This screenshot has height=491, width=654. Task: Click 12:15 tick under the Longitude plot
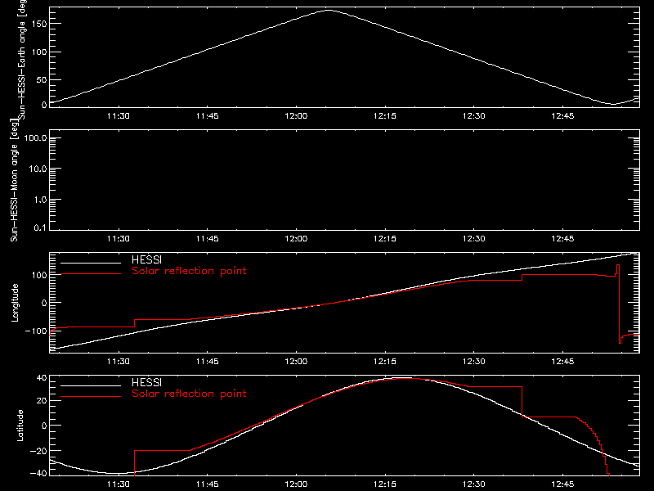[x=385, y=362]
